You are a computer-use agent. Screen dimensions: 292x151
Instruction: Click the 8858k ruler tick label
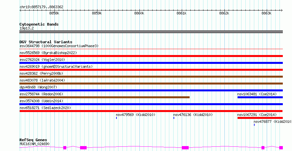point(54,13)
